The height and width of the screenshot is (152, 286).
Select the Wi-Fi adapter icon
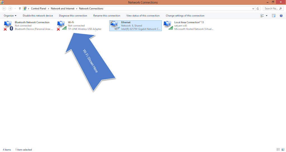[x=62, y=26]
